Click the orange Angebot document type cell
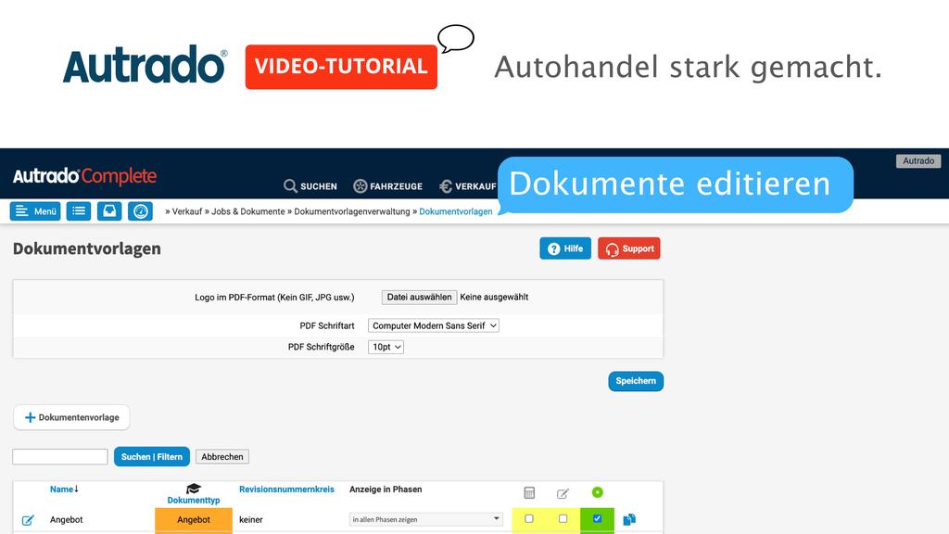The width and height of the screenshot is (949, 534). [x=194, y=519]
